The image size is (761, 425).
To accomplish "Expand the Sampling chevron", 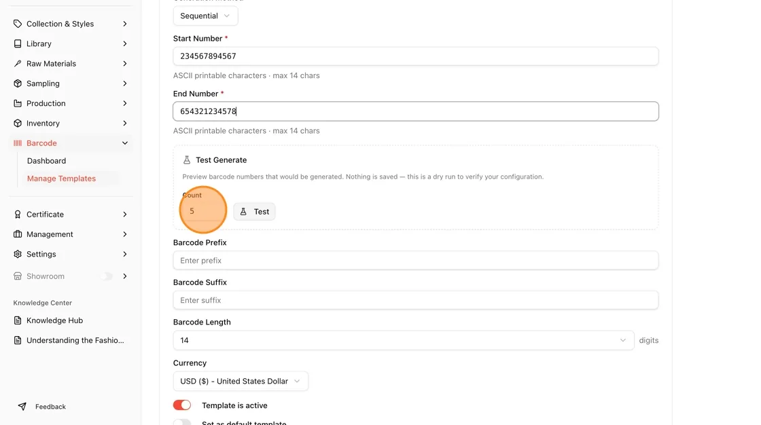I will (x=125, y=84).
